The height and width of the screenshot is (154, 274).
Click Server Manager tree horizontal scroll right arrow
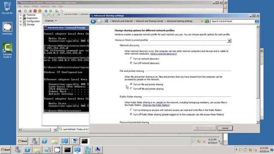click(x=55, y=129)
